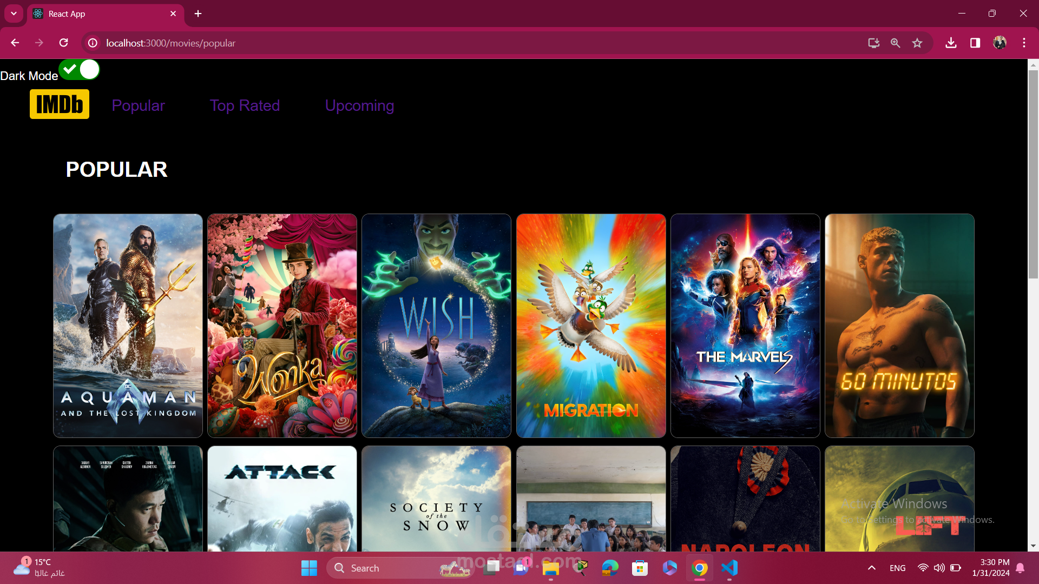The image size is (1039, 584).
Task: Toggle the Chrome side panel
Action: [x=975, y=43]
